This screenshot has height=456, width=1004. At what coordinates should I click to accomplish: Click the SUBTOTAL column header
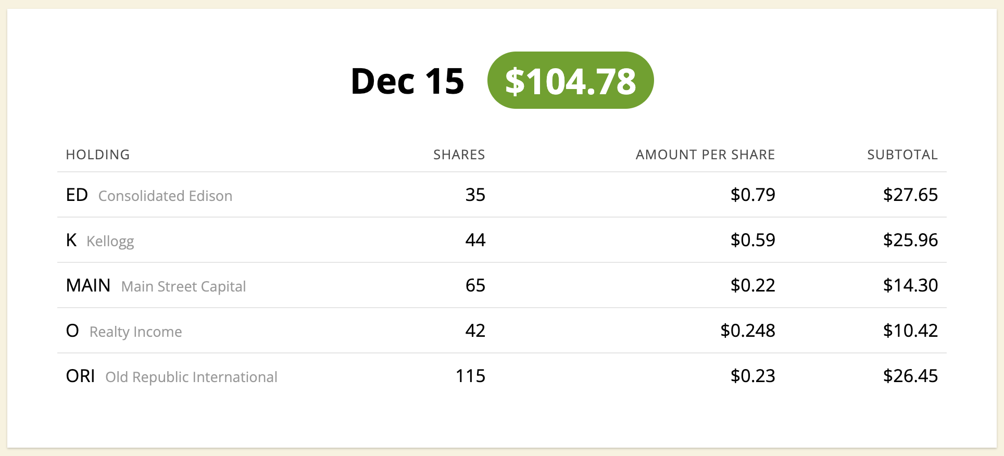[902, 155]
